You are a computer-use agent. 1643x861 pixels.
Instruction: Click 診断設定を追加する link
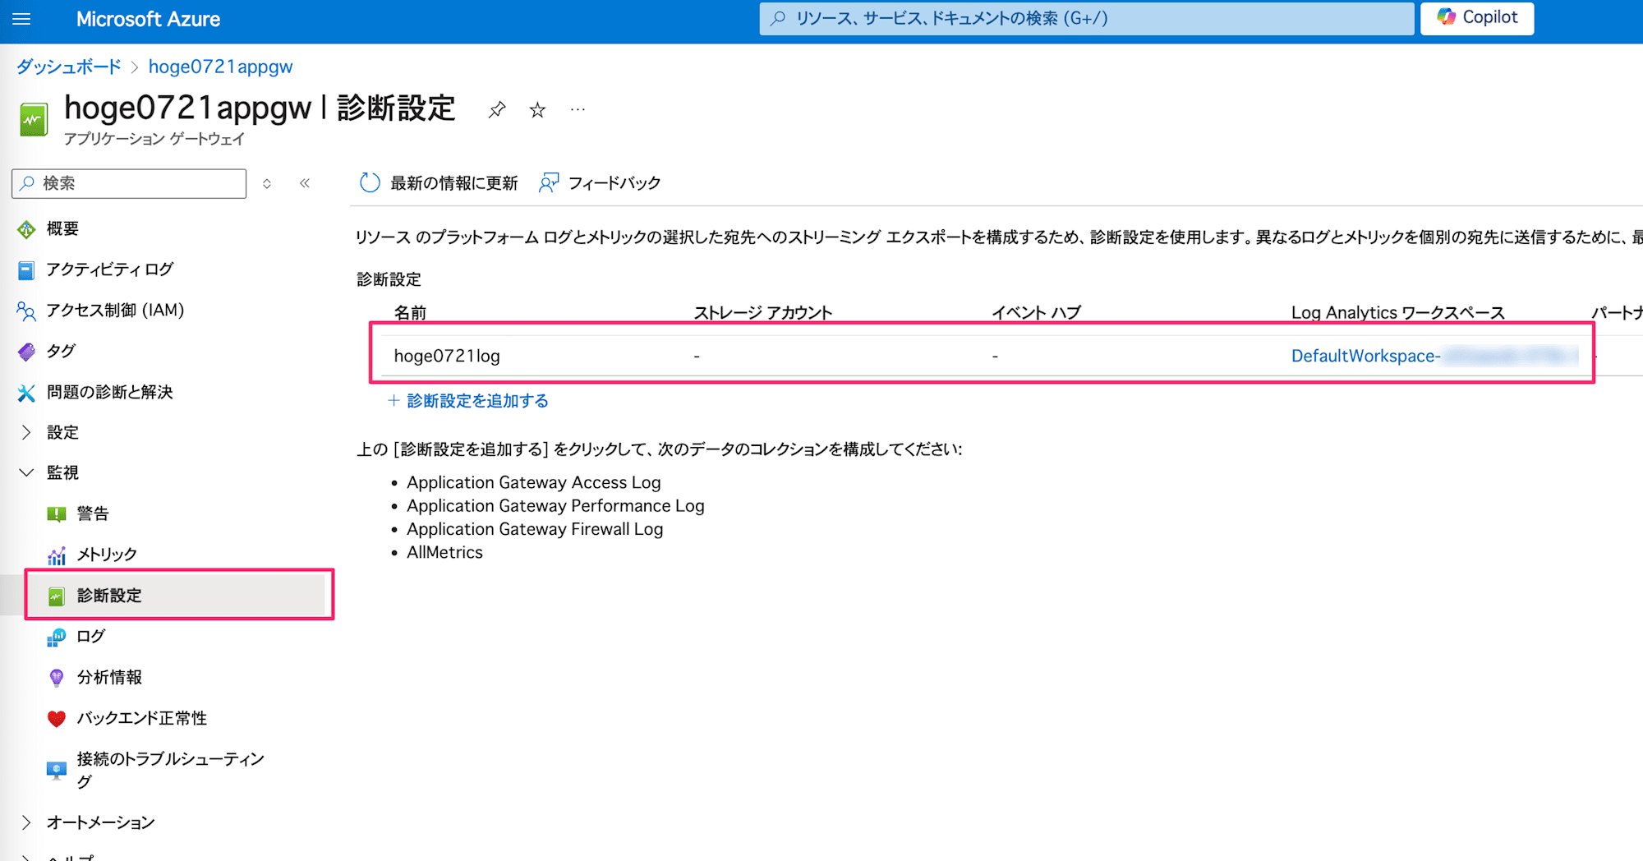pos(468,401)
